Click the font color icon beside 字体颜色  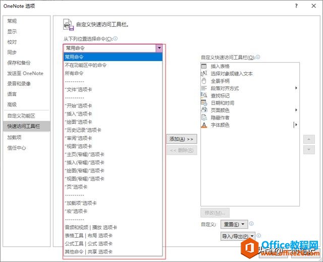click(x=204, y=125)
